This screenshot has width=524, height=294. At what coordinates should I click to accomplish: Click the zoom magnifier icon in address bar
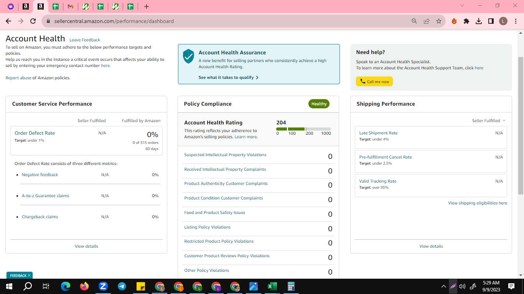click(414, 21)
